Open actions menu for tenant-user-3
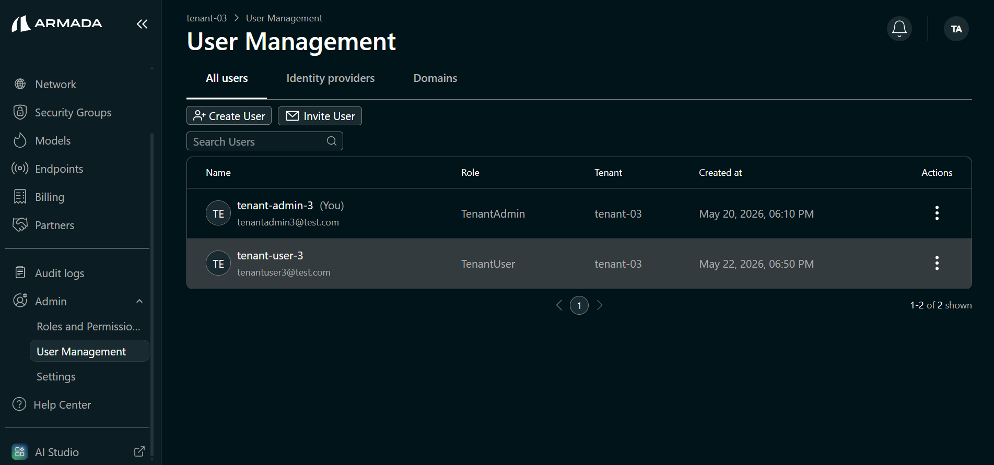Image resolution: width=994 pixels, height=465 pixels. pyautogui.click(x=937, y=263)
